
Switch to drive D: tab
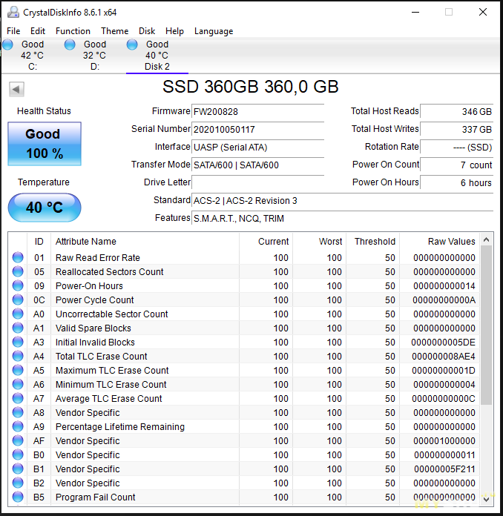click(94, 56)
